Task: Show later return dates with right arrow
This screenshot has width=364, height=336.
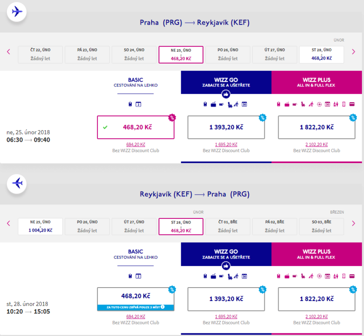Action: (354, 224)
